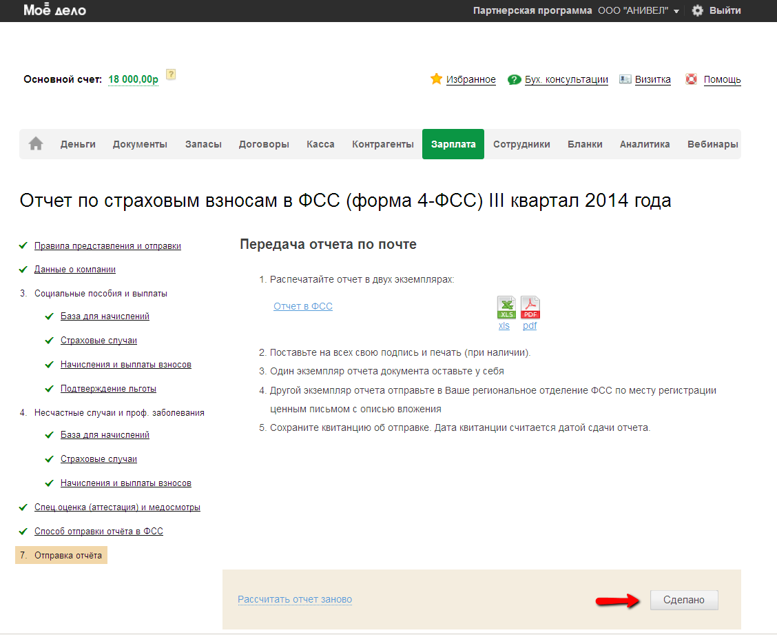
Task: Click the star icon next to Избранное
Action: click(x=436, y=79)
